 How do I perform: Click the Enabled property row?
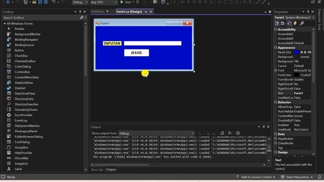click(294, 125)
